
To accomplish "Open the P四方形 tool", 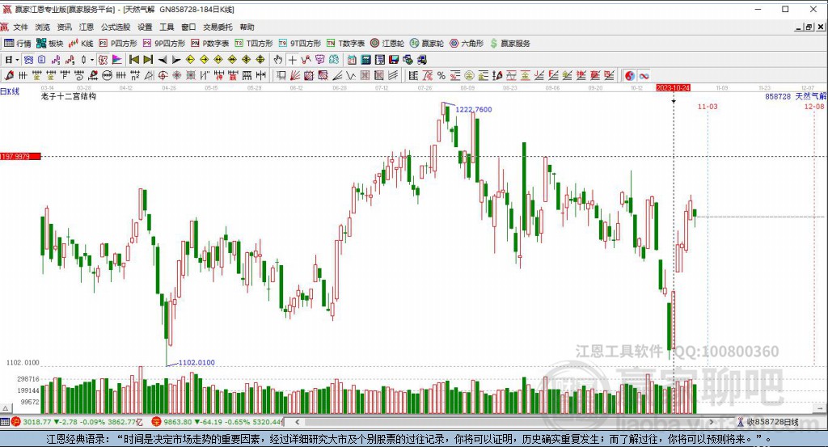I will tap(118, 44).
